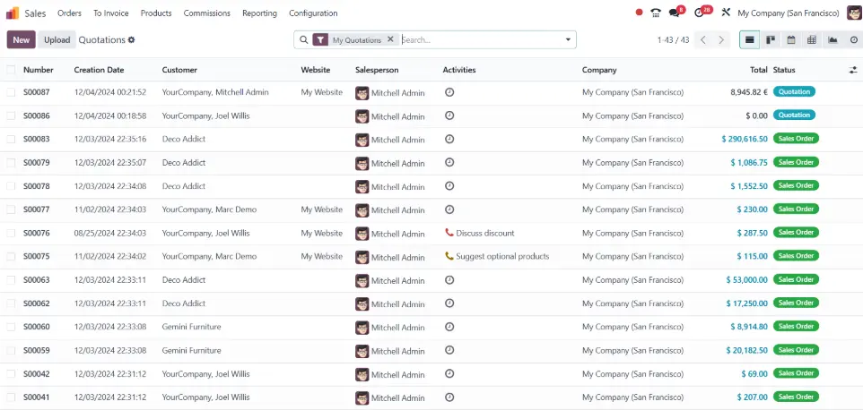Open the Products menu

point(156,13)
